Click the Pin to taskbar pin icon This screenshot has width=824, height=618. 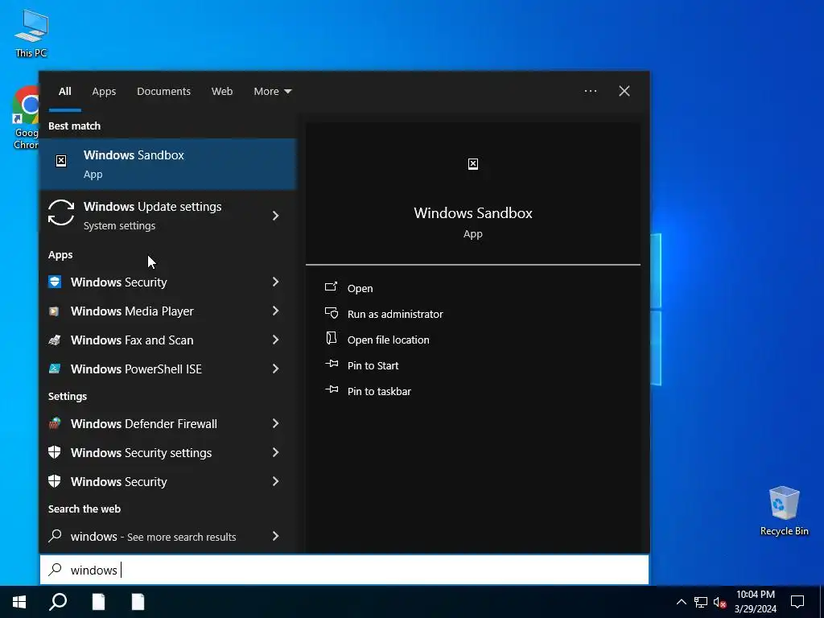[x=332, y=389]
